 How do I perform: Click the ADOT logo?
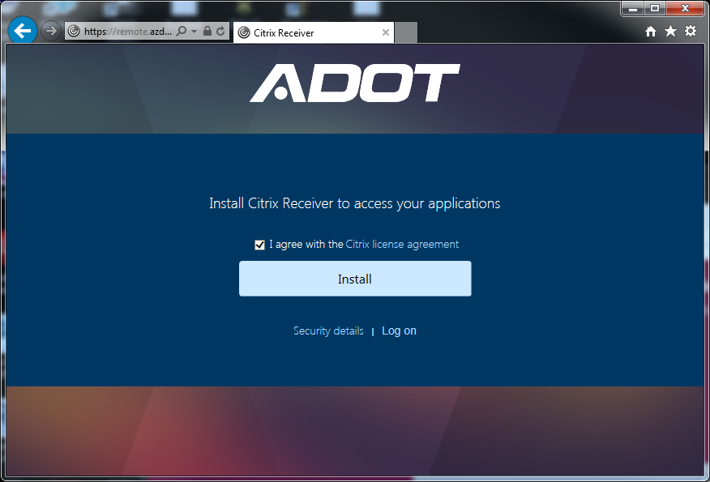tap(355, 83)
